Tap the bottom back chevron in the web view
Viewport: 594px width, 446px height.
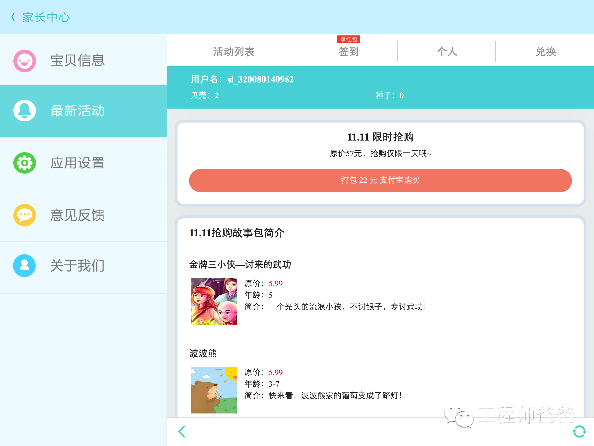tap(182, 431)
